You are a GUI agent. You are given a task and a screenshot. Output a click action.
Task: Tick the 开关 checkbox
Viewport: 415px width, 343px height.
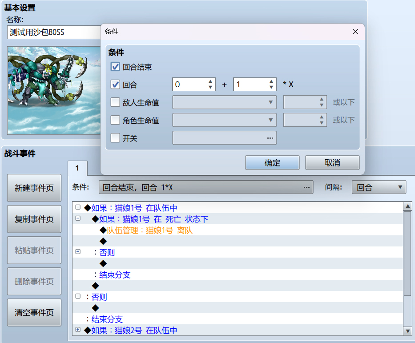click(115, 138)
